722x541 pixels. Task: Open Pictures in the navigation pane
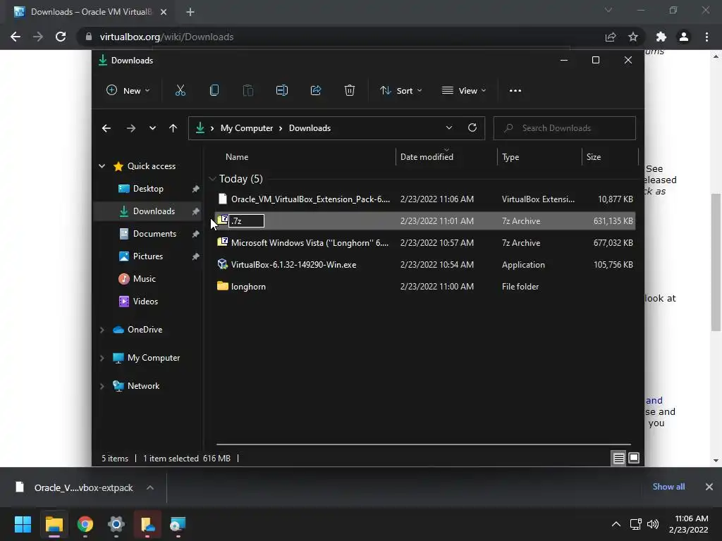tap(147, 256)
